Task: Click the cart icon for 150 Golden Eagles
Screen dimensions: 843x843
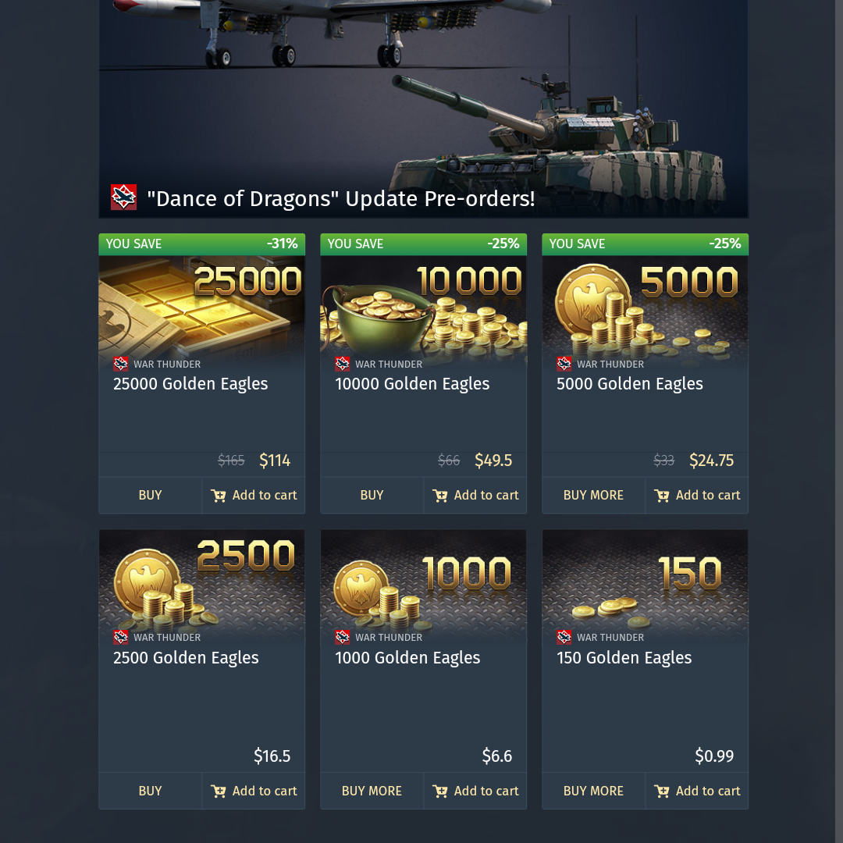Action: [x=661, y=791]
